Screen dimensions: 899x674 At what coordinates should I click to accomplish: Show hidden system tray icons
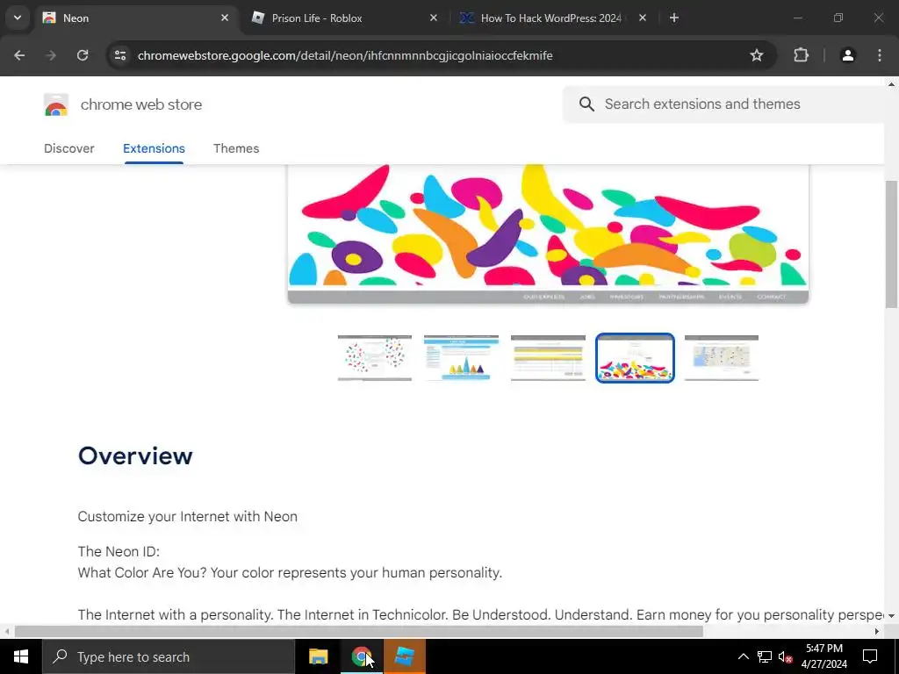tap(743, 656)
